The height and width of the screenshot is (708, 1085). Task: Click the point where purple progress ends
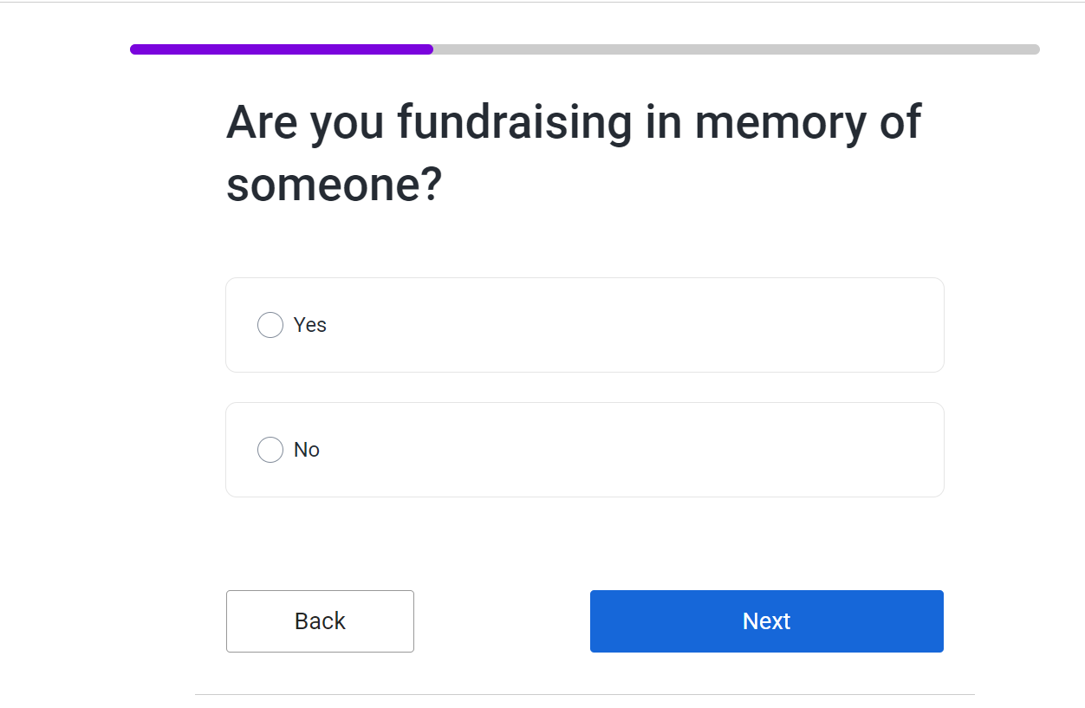[432, 49]
